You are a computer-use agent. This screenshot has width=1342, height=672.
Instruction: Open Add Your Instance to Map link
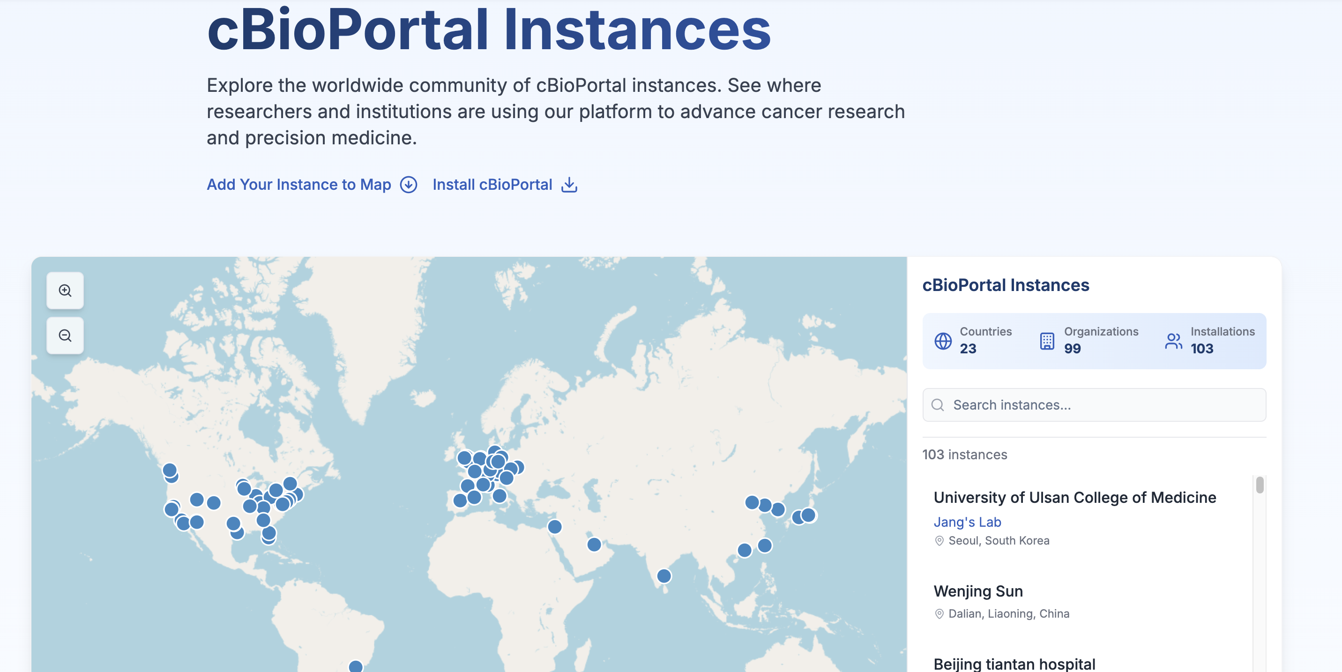click(312, 185)
